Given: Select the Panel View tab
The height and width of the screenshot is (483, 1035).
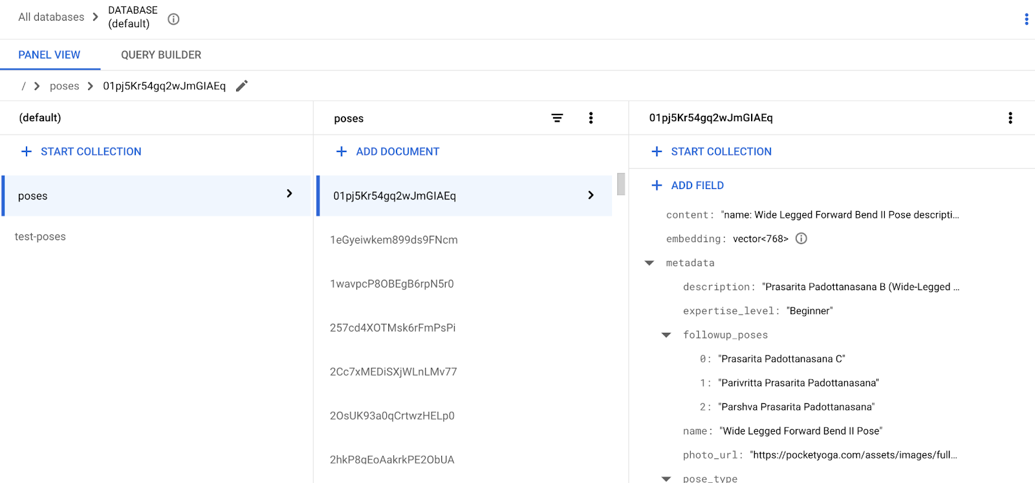Looking at the screenshot, I should pyautogui.click(x=49, y=55).
